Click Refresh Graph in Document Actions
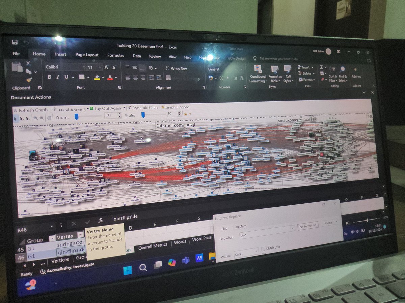 pos(31,110)
